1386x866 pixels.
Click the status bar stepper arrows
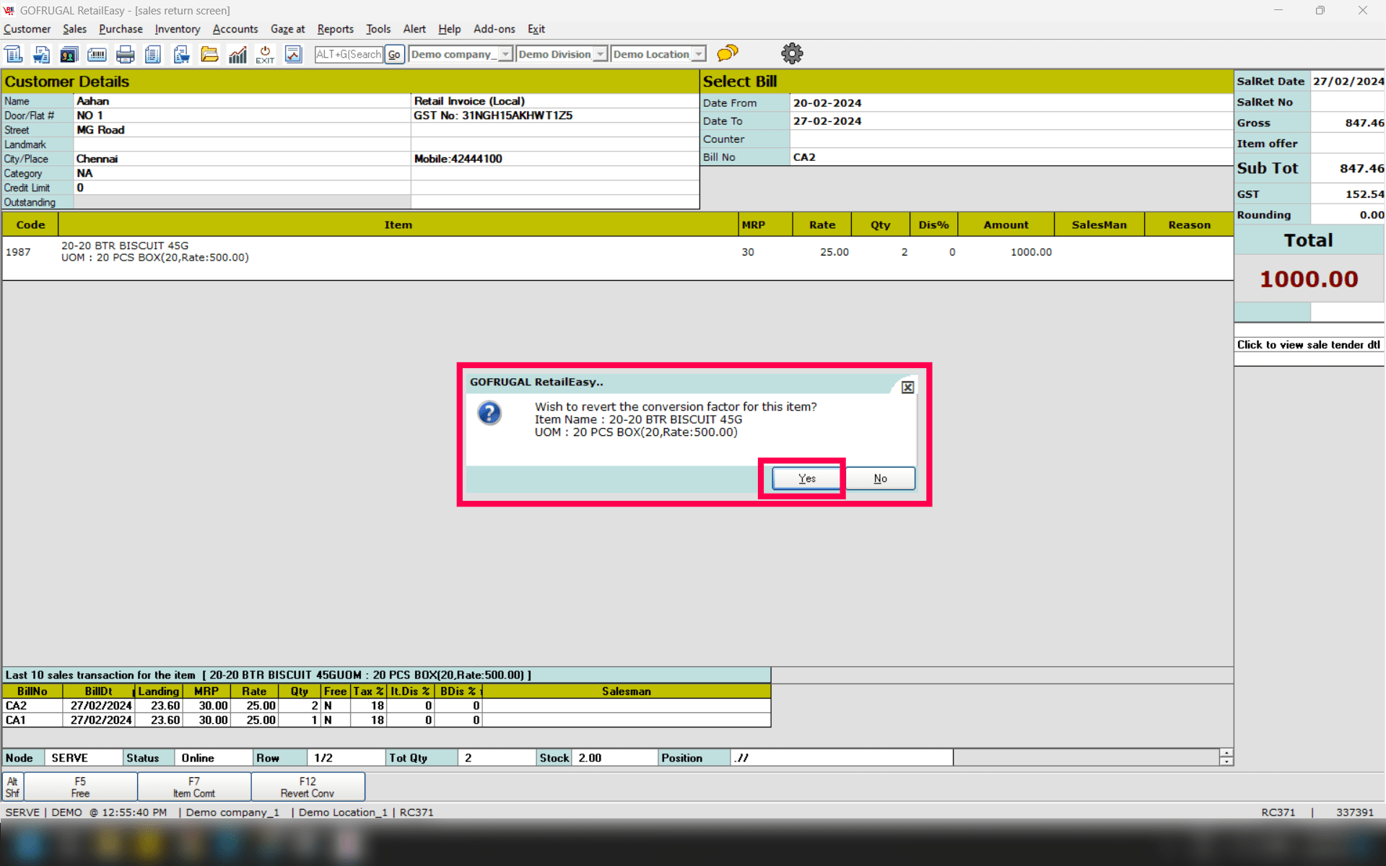pyautogui.click(x=1226, y=757)
